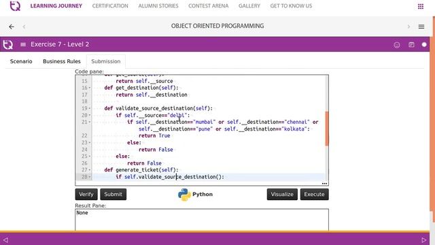
Task: Open Alumni Stories page
Action: (x=158, y=6)
